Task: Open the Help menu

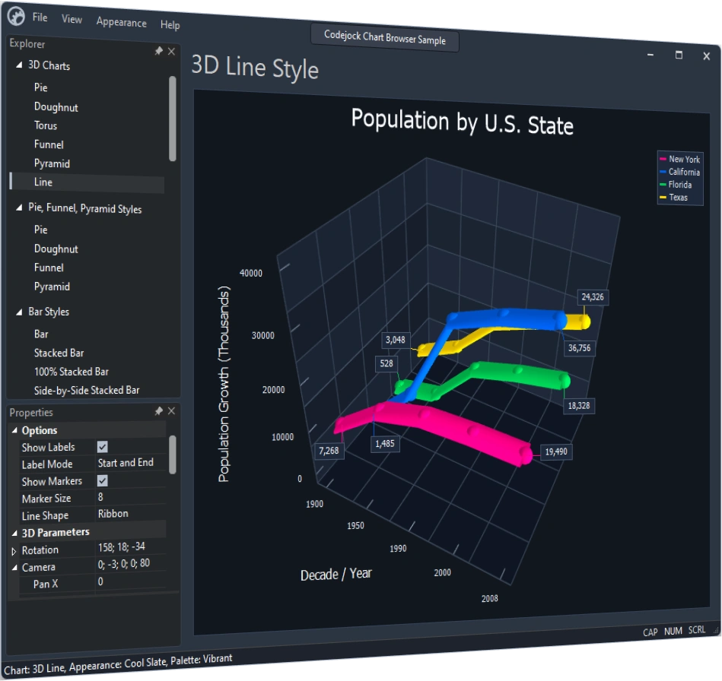Action: coord(170,24)
